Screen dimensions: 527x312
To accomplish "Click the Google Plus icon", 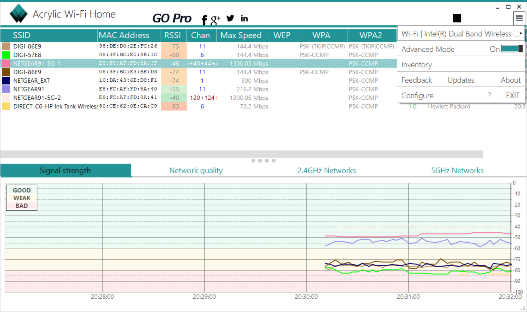I will [x=215, y=19].
